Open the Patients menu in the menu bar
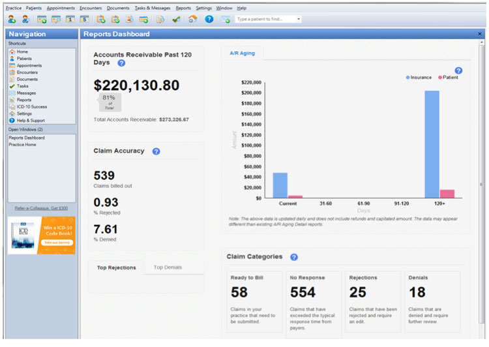 34,8
